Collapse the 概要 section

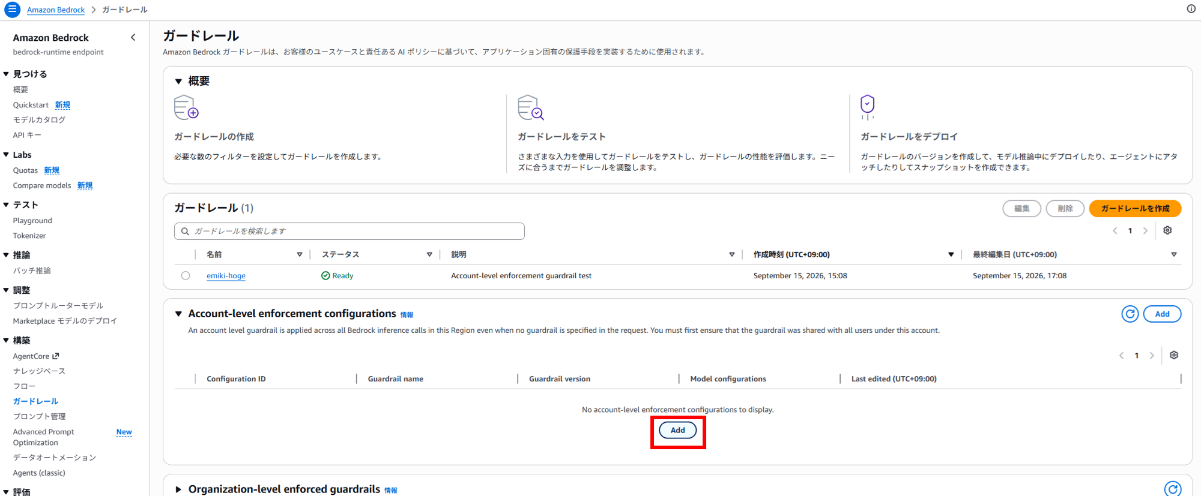178,81
